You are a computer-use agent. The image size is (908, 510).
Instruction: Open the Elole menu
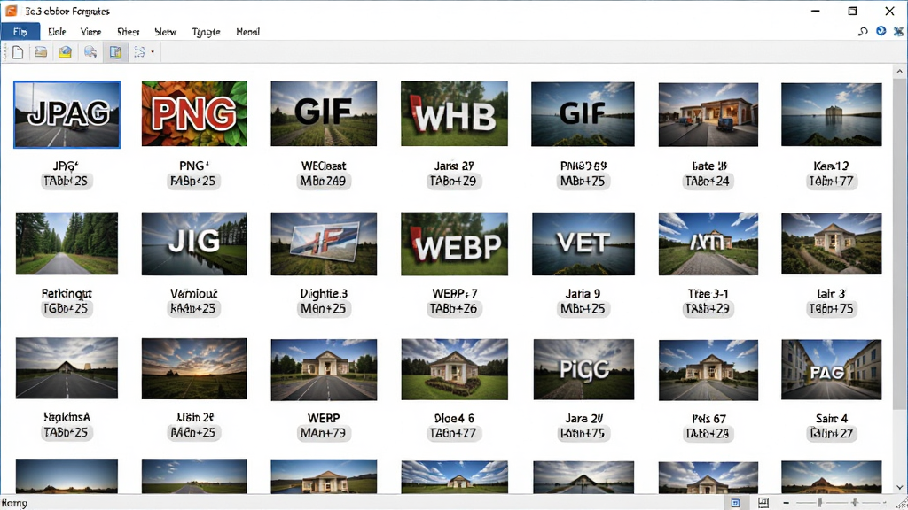coord(57,32)
